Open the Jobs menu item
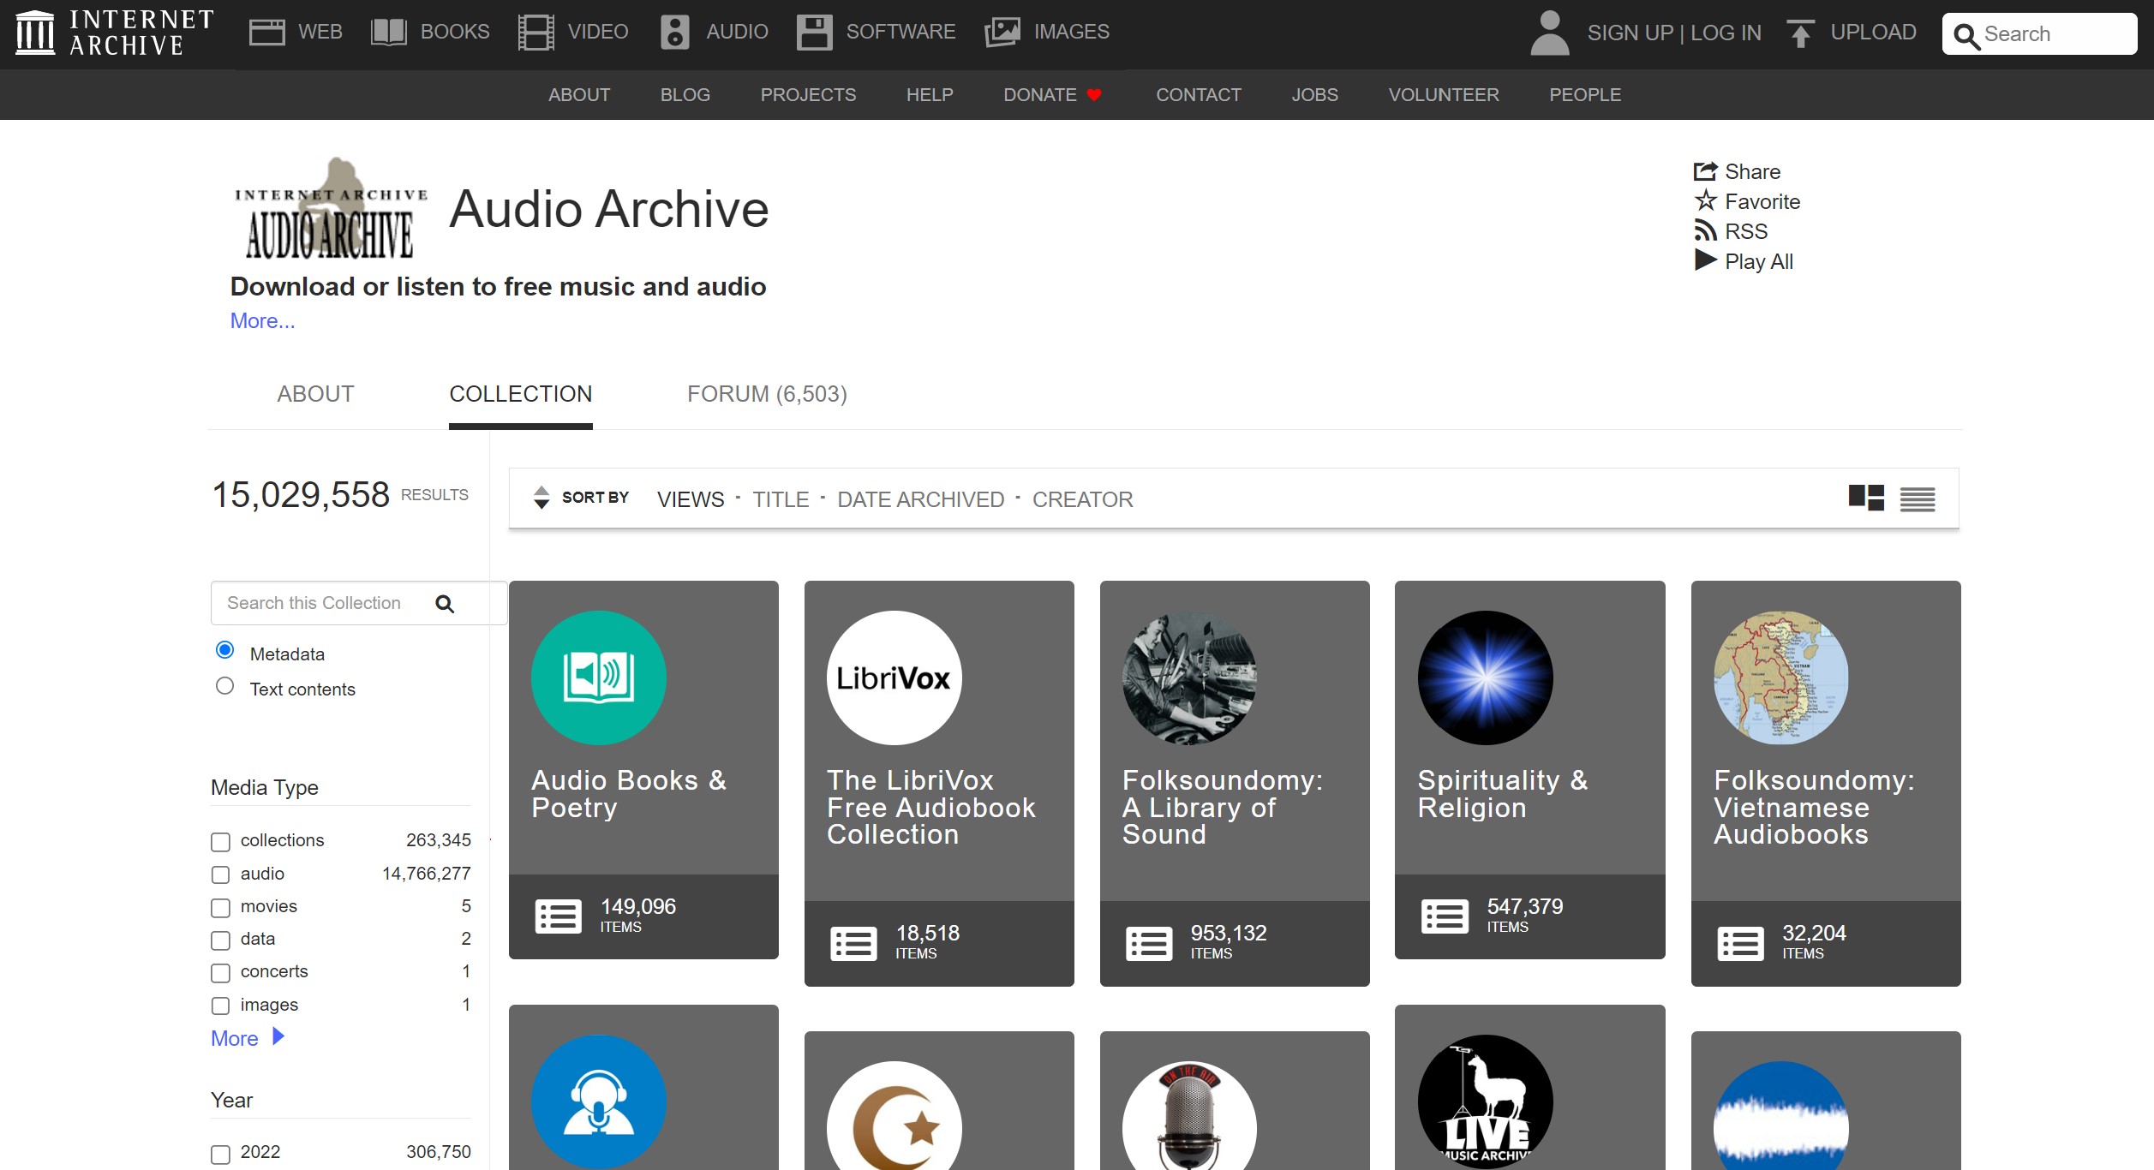The width and height of the screenshot is (2154, 1170). pyautogui.click(x=1315, y=95)
